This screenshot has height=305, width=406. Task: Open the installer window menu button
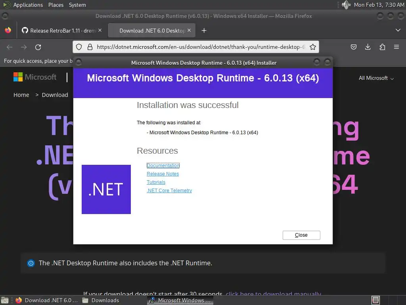pyautogui.click(x=79, y=62)
